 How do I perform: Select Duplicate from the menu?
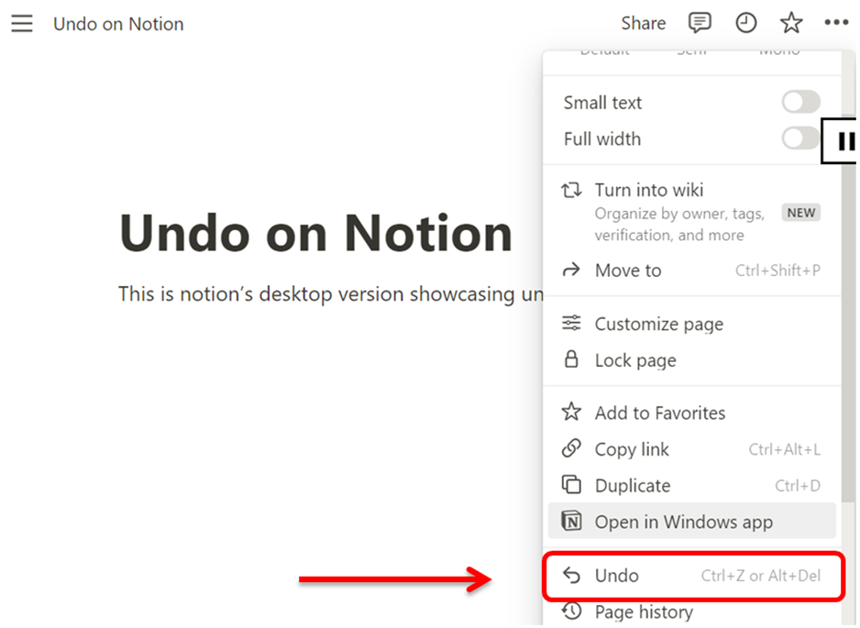691,485
